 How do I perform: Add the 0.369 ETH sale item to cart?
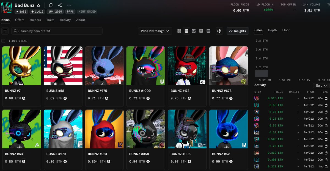pyautogui.click(x=326, y=153)
